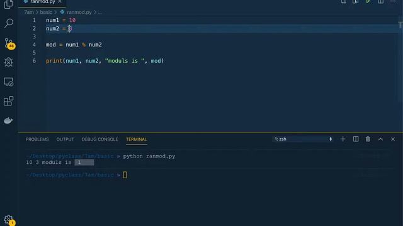Screen dimensions: 403x226
Task: Maximize the panel with up chevron
Action: click(380, 139)
